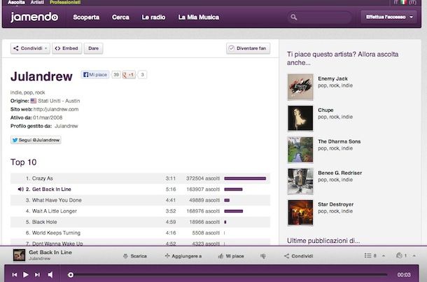Click Star Destroyer cover thumbnail

pos(300,213)
